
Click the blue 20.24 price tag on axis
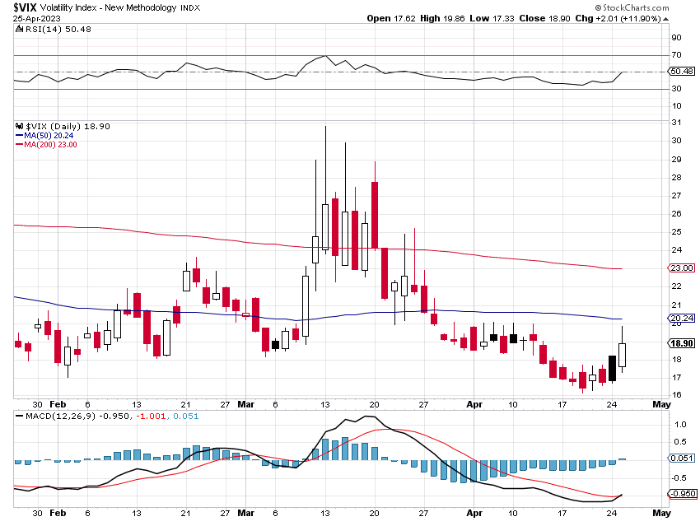682,318
